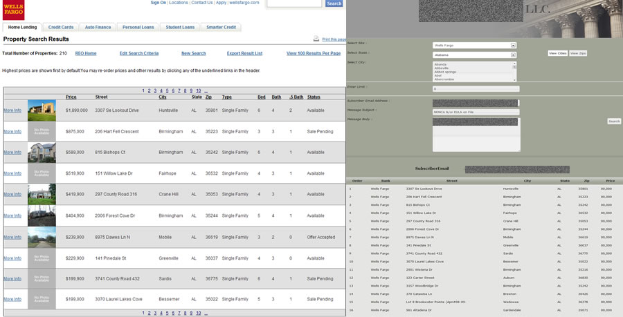
Task: Click the Wells Fargo logo
Action: pyautogui.click(x=14, y=10)
